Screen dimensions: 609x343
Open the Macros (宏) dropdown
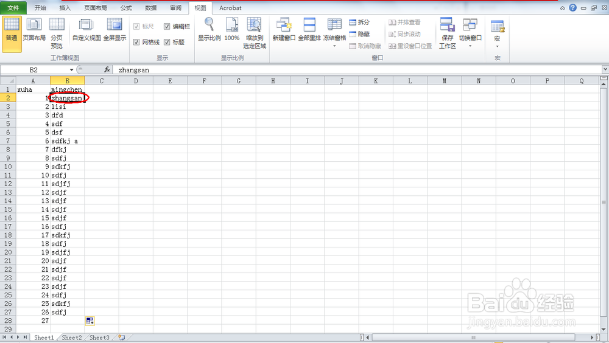(x=497, y=33)
